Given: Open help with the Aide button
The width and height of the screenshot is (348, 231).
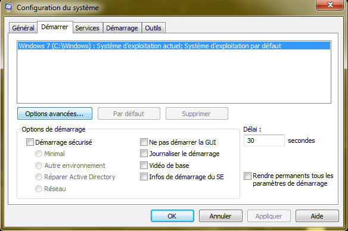Looking at the screenshot, I should point(317,216).
